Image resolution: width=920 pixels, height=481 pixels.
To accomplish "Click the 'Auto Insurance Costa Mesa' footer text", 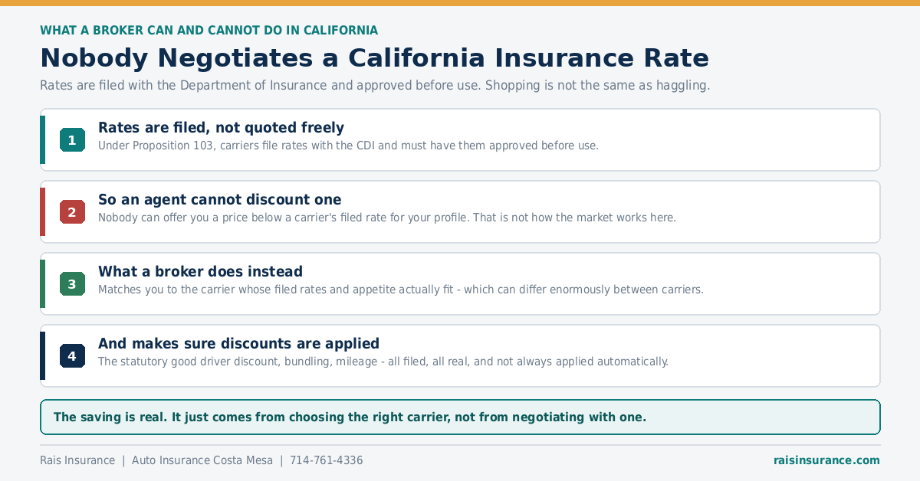I will click(202, 460).
